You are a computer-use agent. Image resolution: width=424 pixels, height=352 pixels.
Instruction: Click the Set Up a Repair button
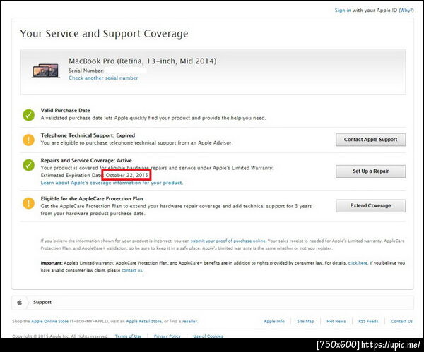tap(370, 171)
